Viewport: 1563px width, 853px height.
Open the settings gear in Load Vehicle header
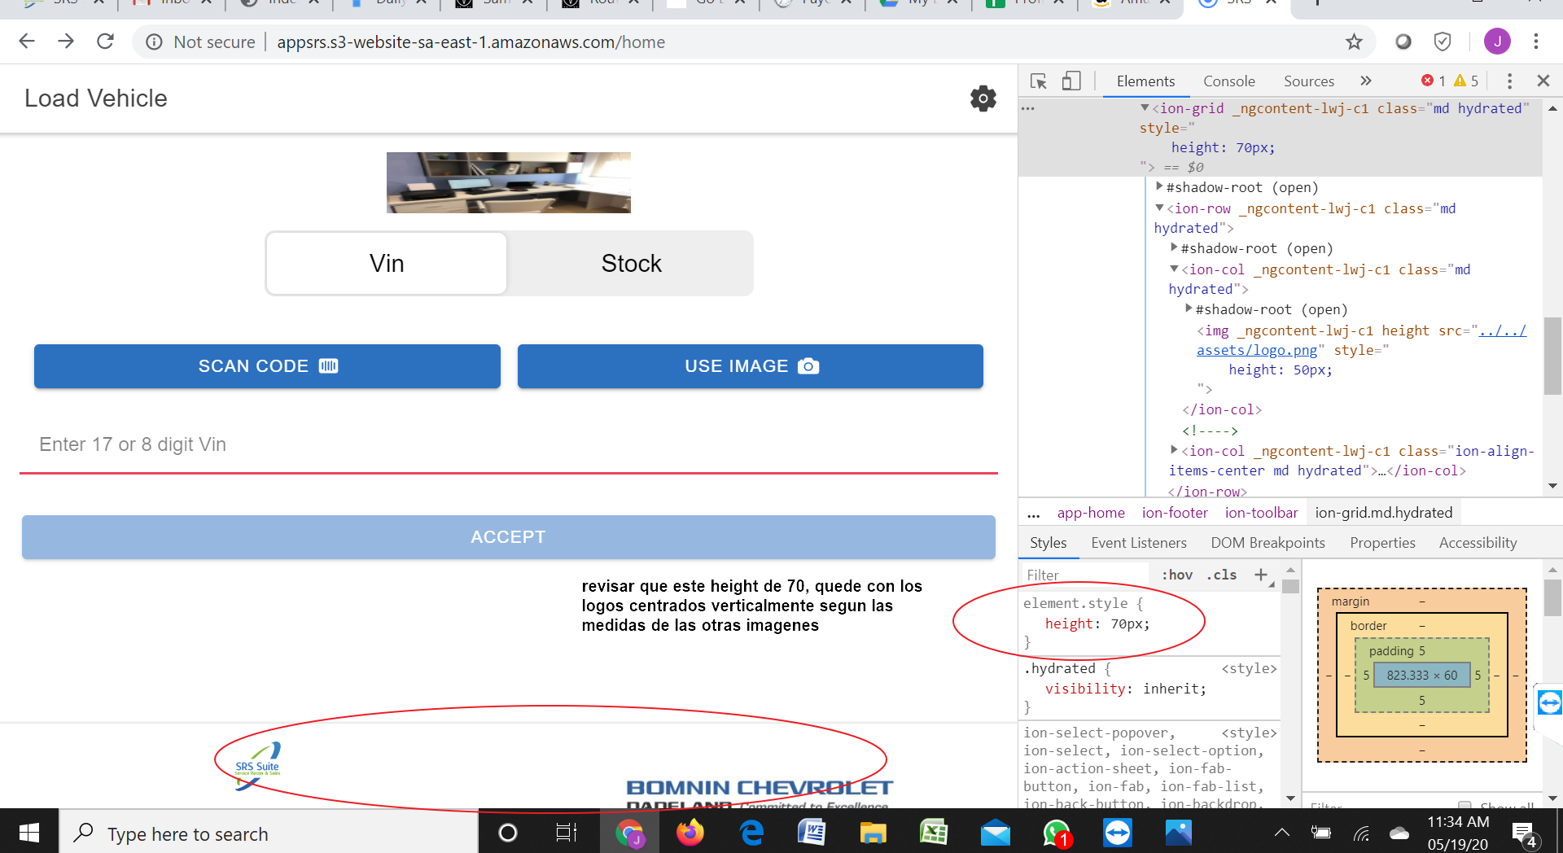[x=983, y=98]
